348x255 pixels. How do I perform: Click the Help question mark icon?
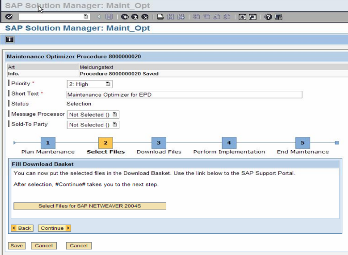(x=268, y=17)
